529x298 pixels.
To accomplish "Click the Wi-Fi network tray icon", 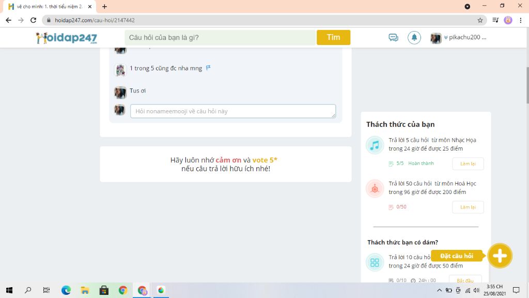I will pyautogui.click(x=468, y=290).
